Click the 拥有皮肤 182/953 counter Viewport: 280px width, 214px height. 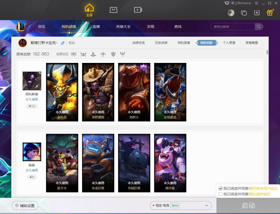click(x=33, y=54)
